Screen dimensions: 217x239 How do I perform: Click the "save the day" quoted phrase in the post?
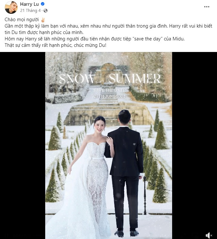(147, 39)
